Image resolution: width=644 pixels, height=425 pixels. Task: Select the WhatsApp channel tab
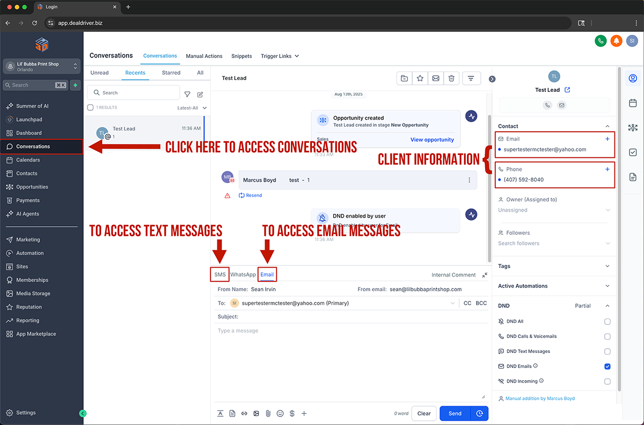coord(243,275)
